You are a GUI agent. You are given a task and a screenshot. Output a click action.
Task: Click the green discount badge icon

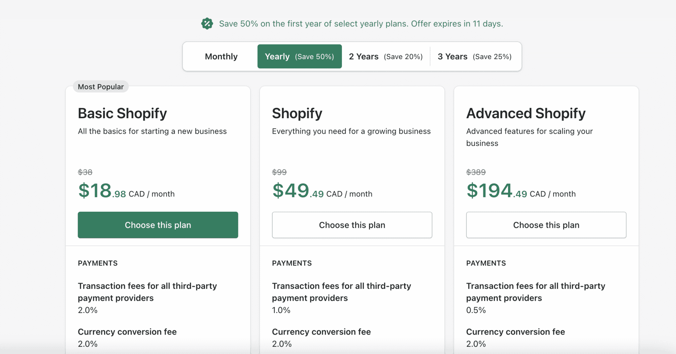pos(207,23)
